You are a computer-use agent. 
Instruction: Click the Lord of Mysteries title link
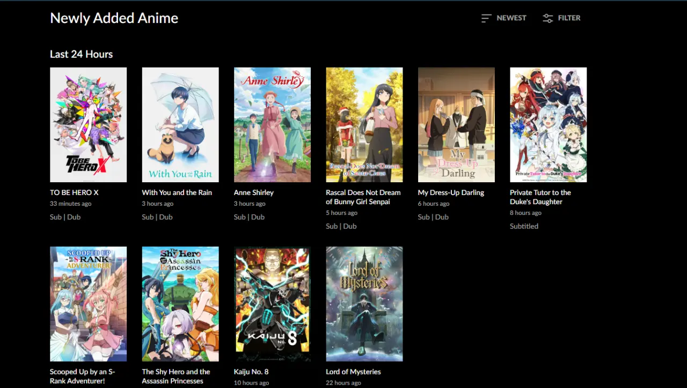point(353,372)
